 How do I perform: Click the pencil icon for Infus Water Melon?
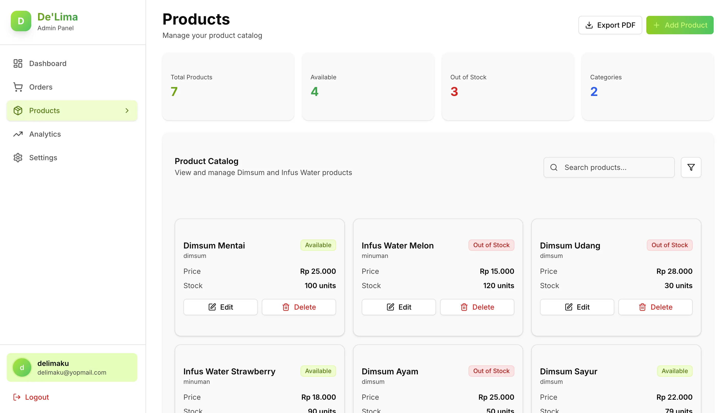tap(390, 307)
